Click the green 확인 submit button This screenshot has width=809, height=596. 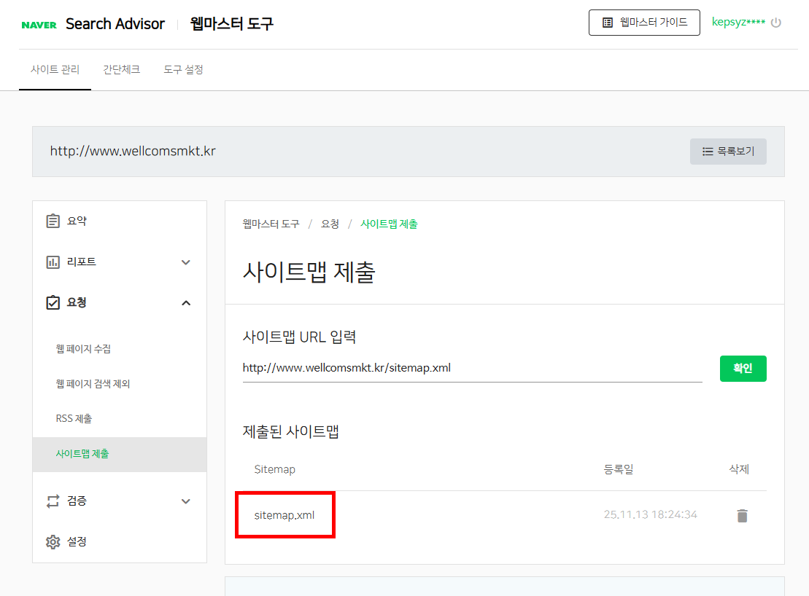tap(743, 368)
